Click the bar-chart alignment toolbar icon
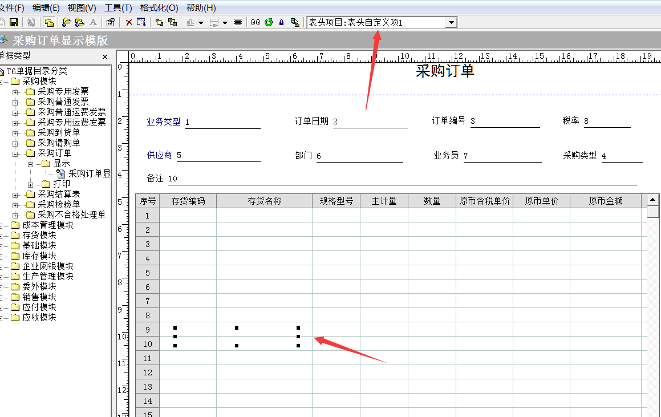Screen dimensions: 661x417 pos(190,22)
